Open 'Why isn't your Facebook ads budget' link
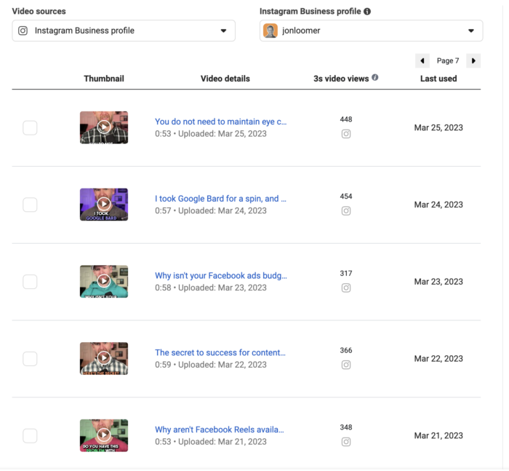Screen dimensions: 509x471 220,276
